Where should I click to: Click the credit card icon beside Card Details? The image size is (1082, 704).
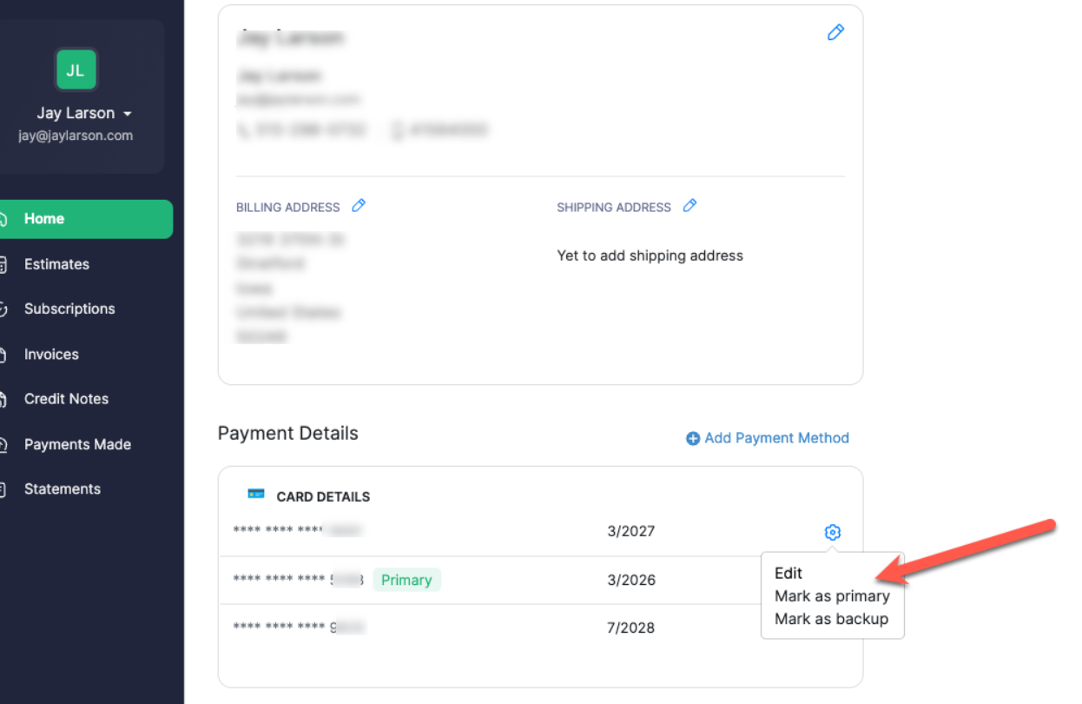click(256, 494)
